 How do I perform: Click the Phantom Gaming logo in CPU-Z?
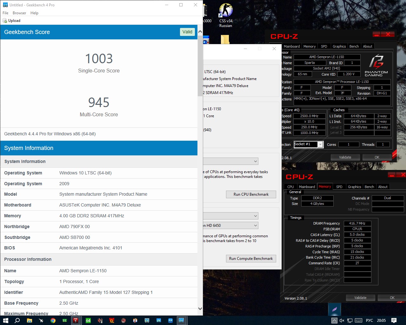[376, 65]
